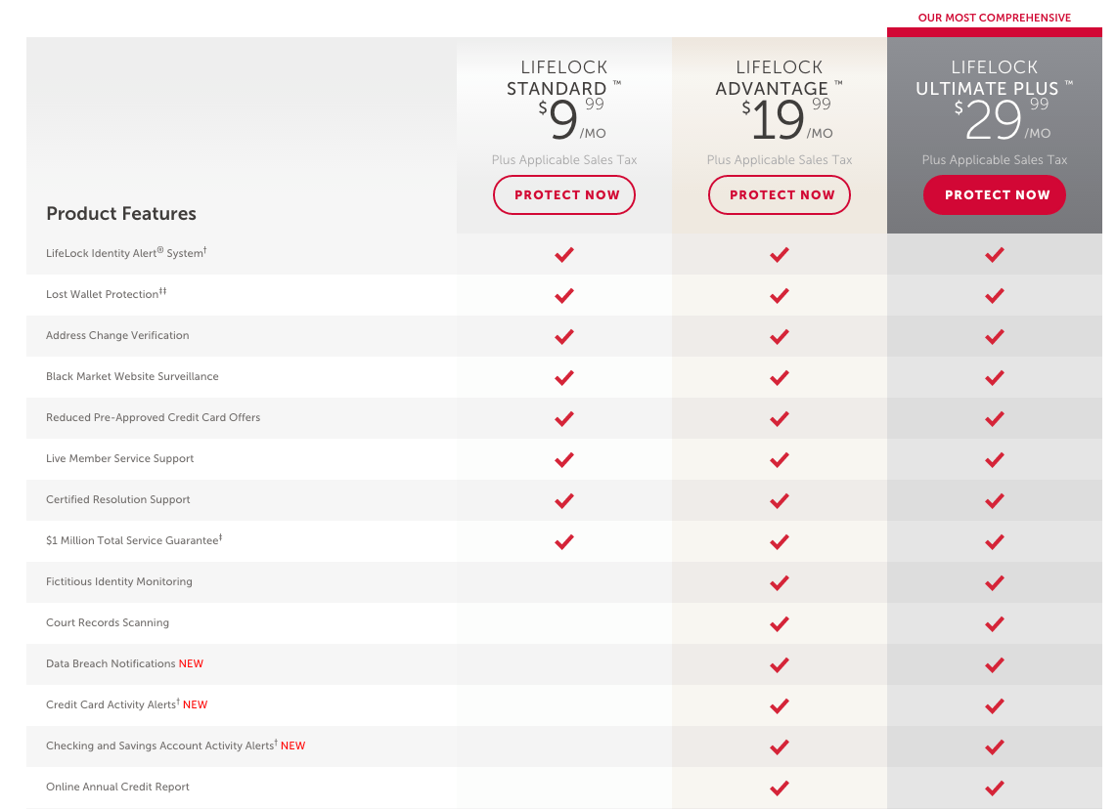Screen dimensions: 1116x809
Task: Click Standard checkmark for Black Market Website Surveillance
Action: click(x=564, y=377)
